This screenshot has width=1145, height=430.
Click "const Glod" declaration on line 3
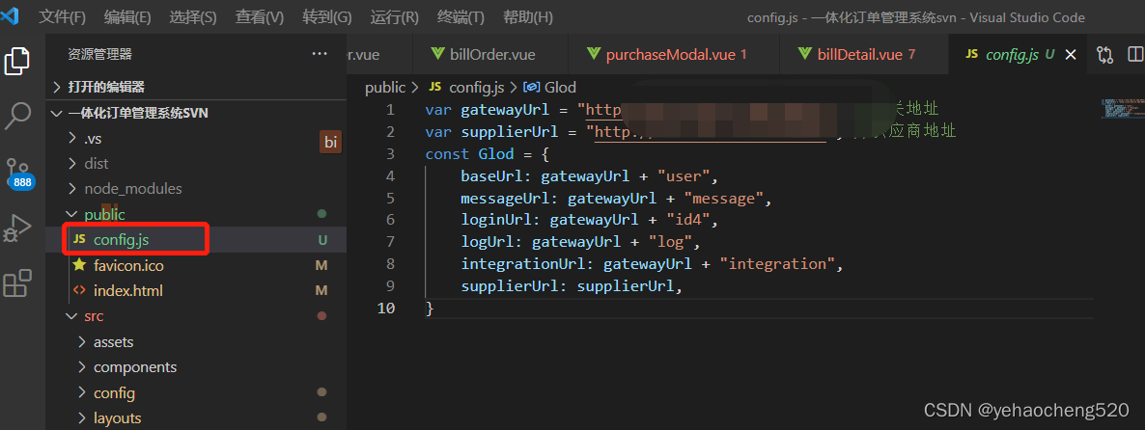(x=469, y=154)
